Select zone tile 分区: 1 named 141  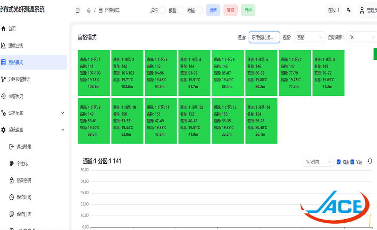[94, 73]
